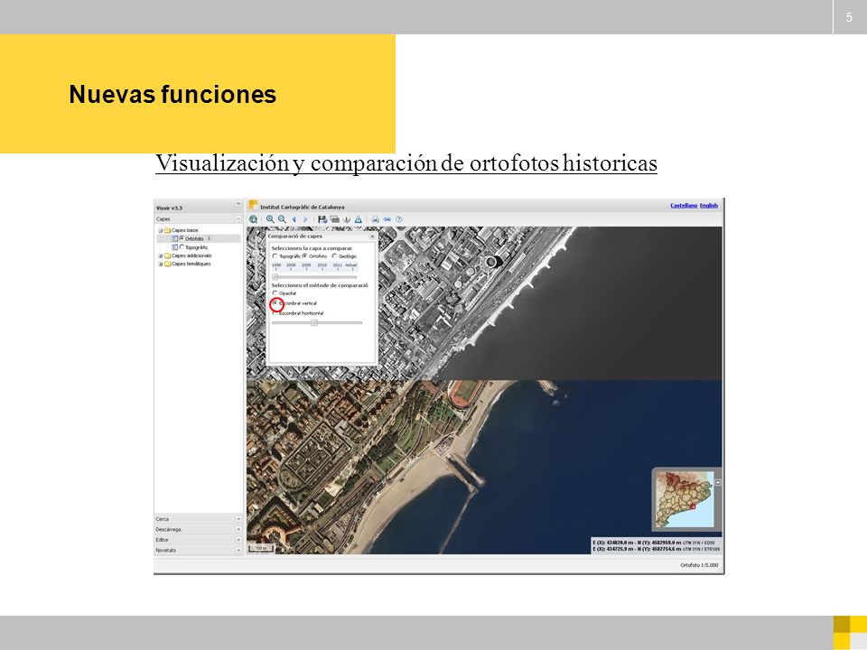The height and width of the screenshot is (650, 867).
Task: Collapse the left Vissir side panel
Action: 238,204
